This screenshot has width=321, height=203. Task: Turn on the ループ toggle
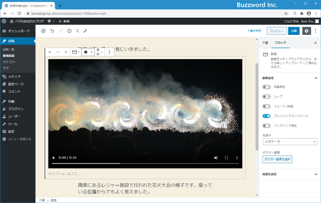266,96
